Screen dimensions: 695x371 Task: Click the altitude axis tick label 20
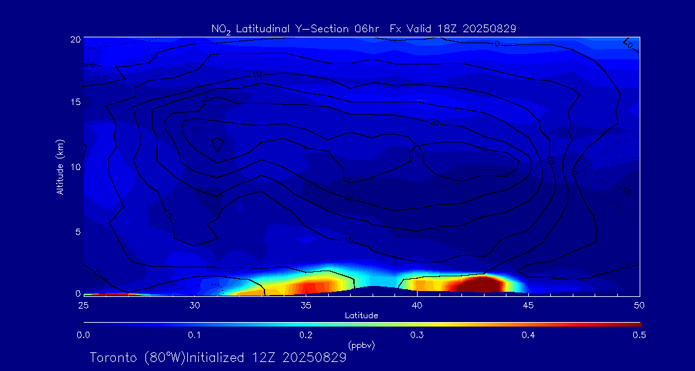tap(73, 39)
